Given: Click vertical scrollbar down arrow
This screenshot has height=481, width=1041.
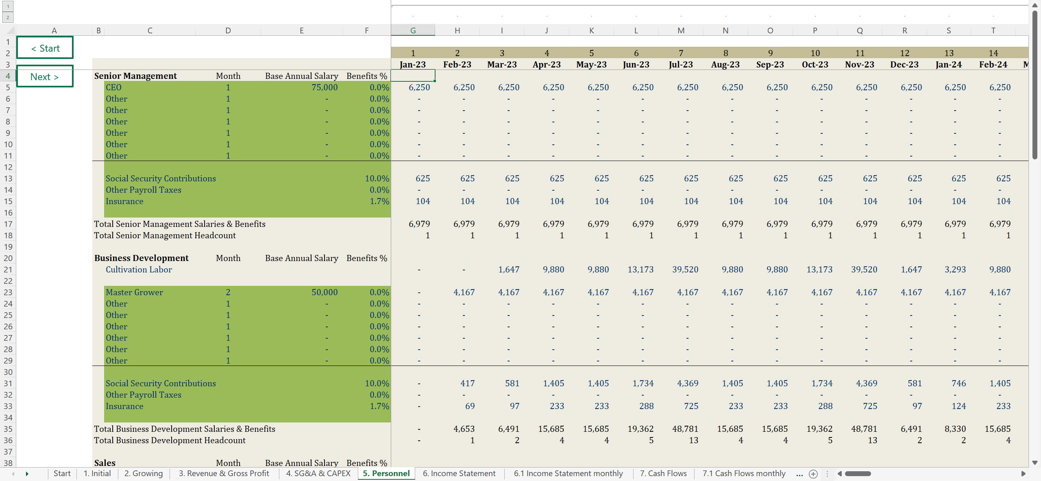Looking at the screenshot, I should click(x=1035, y=463).
